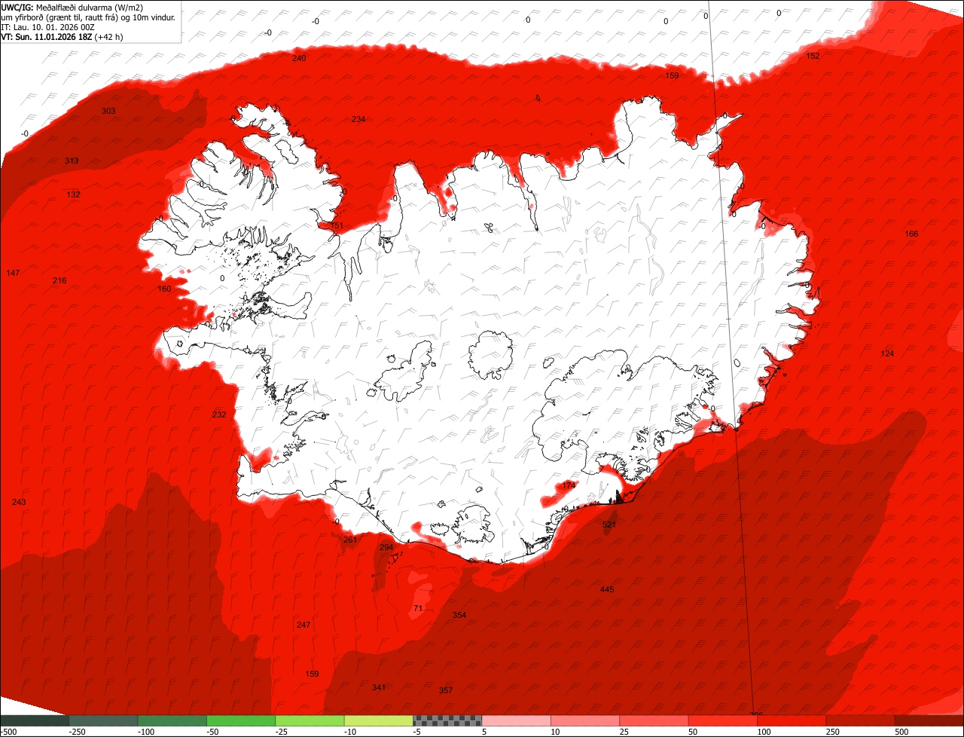Click the map value '71'
The image size is (964, 737).
pos(418,608)
